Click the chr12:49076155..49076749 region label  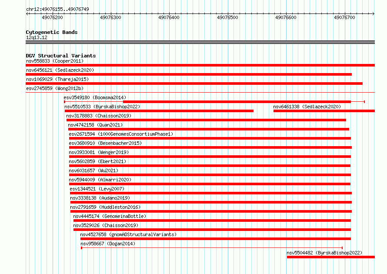click(x=57, y=9)
